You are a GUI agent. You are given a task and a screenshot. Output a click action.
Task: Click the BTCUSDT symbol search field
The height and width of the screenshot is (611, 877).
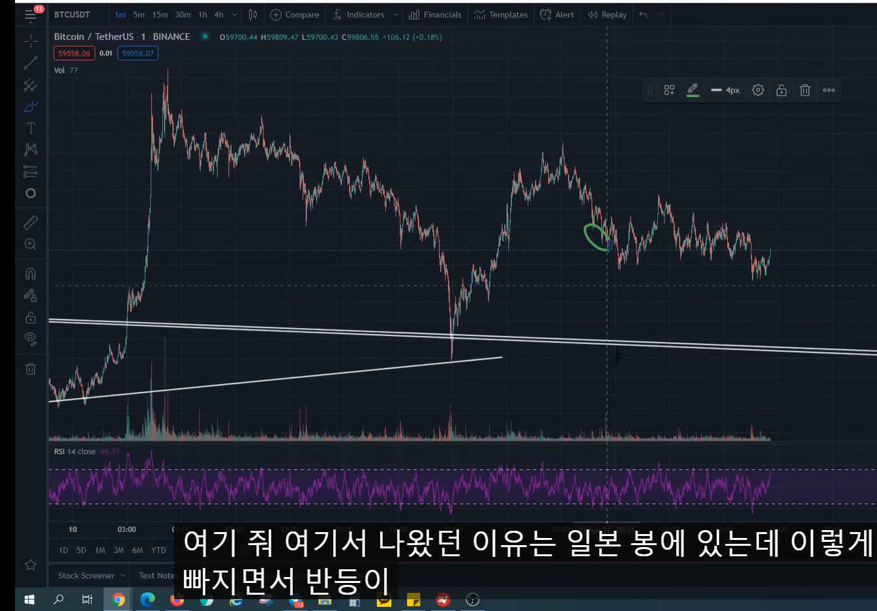72,14
